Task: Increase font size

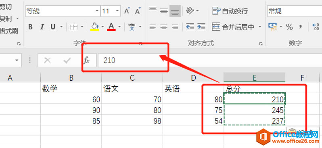Action: (x=127, y=11)
